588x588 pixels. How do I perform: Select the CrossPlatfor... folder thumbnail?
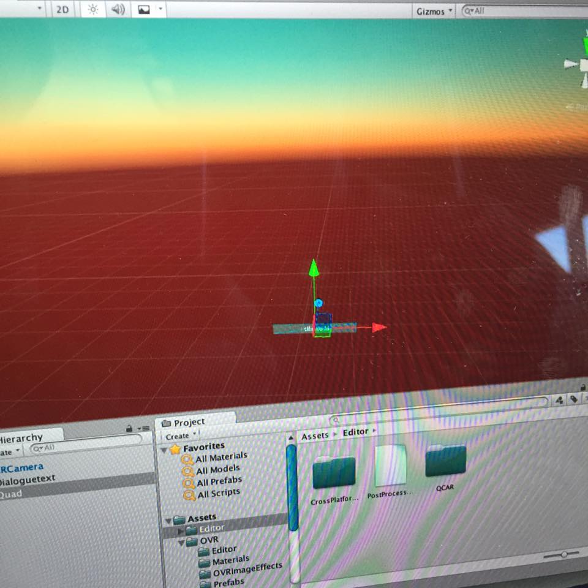(x=334, y=472)
